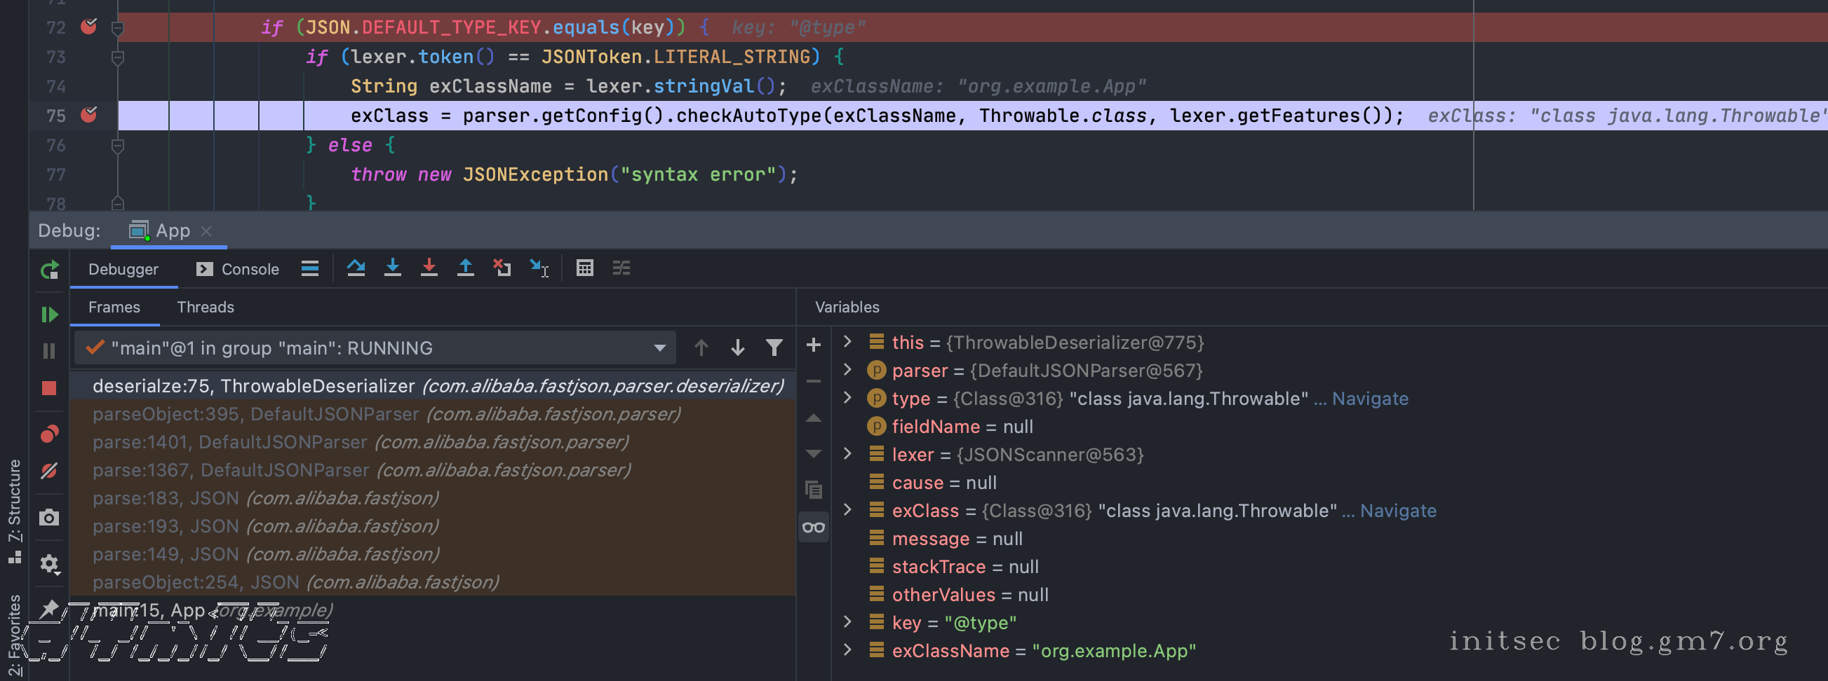Toggle the breakpoint on line 72
The height and width of the screenshot is (681, 1828).
tap(88, 27)
